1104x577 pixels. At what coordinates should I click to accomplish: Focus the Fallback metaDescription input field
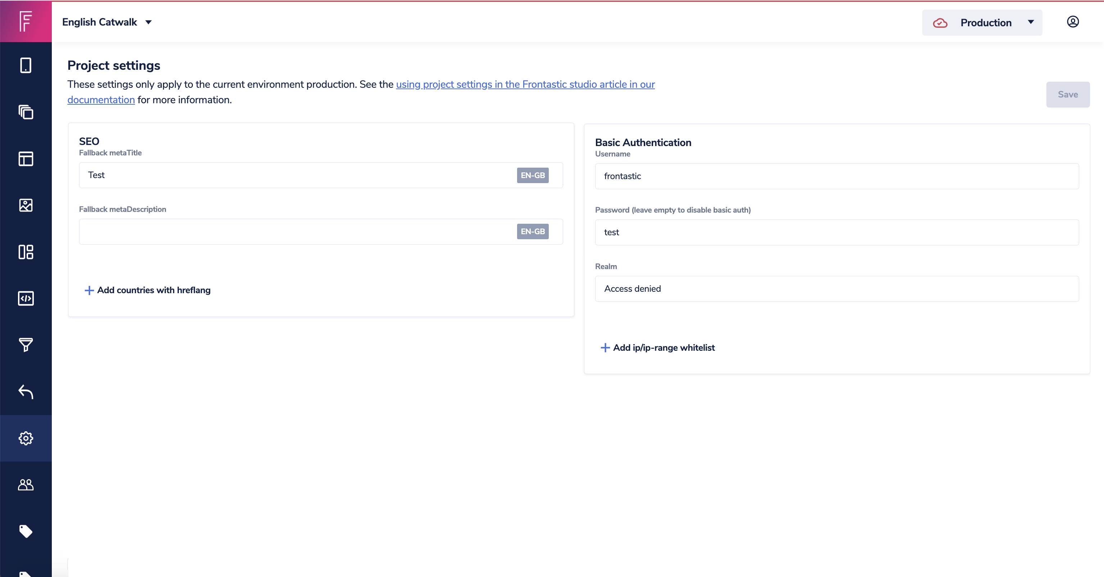point(296,232)
